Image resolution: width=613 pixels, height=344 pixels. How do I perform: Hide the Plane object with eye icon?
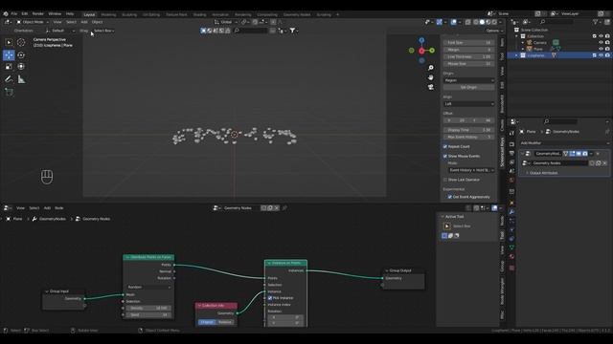(x=601, y=49)
